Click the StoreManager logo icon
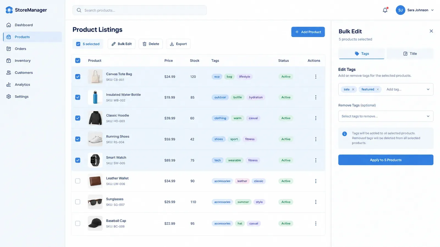Screen dimensions: 440x247 pos(9,10)
